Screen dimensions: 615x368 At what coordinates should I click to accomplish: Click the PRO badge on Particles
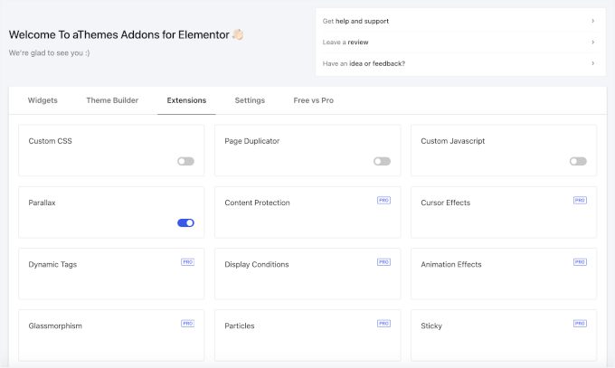[383, 323]
